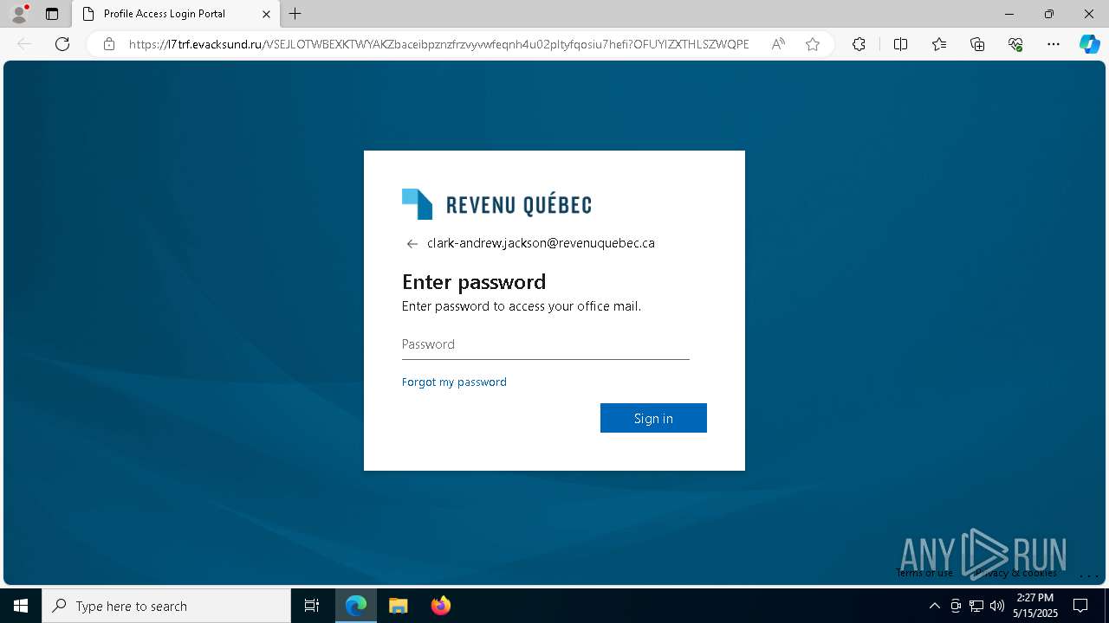1109x623 pixels.
Task: Open network status tray icon
Action: [x=976, y=606]
